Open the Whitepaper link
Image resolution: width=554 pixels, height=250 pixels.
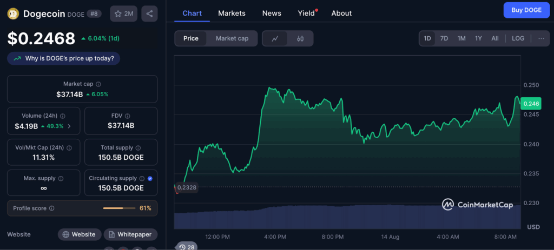(x=130, y=234)
